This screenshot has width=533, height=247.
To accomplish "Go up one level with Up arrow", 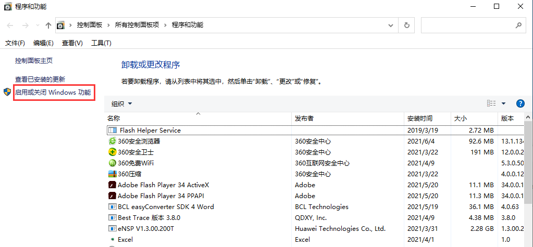I will click(48, 25).
